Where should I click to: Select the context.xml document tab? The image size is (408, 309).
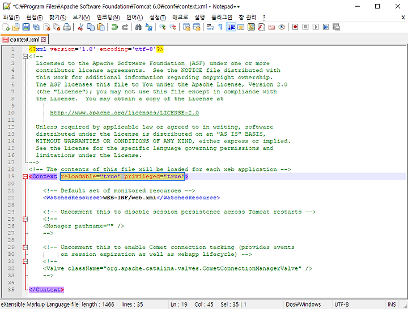(x=24, y=40)
